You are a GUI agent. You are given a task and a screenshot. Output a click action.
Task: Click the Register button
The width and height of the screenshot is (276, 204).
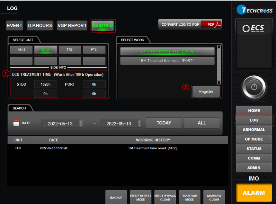click(206, 91)
